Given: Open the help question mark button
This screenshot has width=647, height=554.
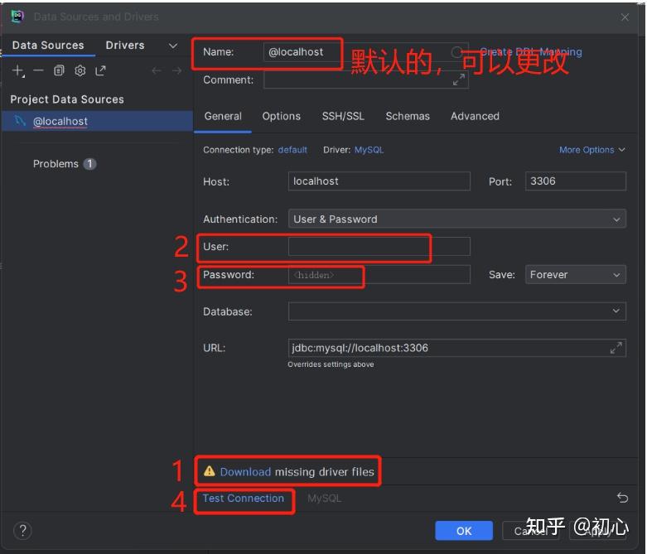Looking at the screenshot, I should point(23,531).
